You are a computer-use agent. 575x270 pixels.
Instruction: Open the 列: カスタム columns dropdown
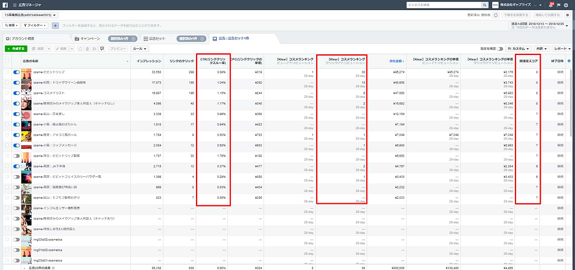click(518, 49)
